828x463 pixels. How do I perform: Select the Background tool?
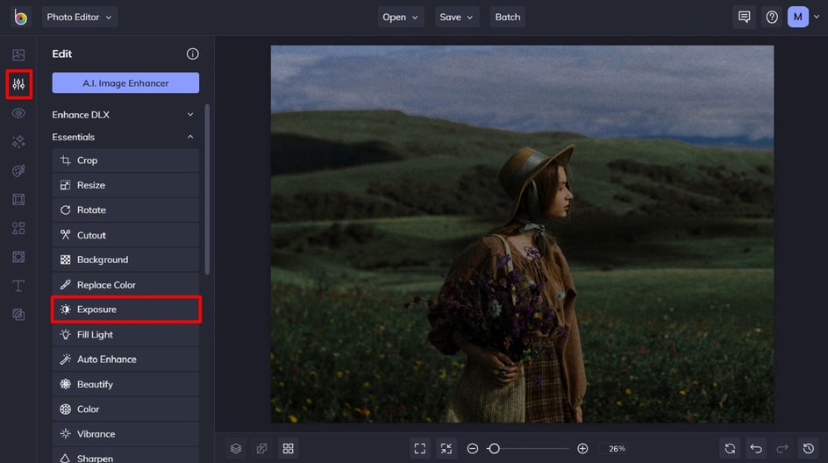125,260
